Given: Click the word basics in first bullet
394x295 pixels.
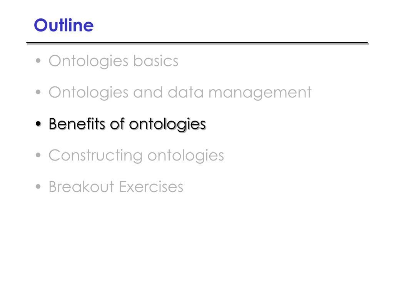Looking at the screenshot, I should tap(156, 61).
